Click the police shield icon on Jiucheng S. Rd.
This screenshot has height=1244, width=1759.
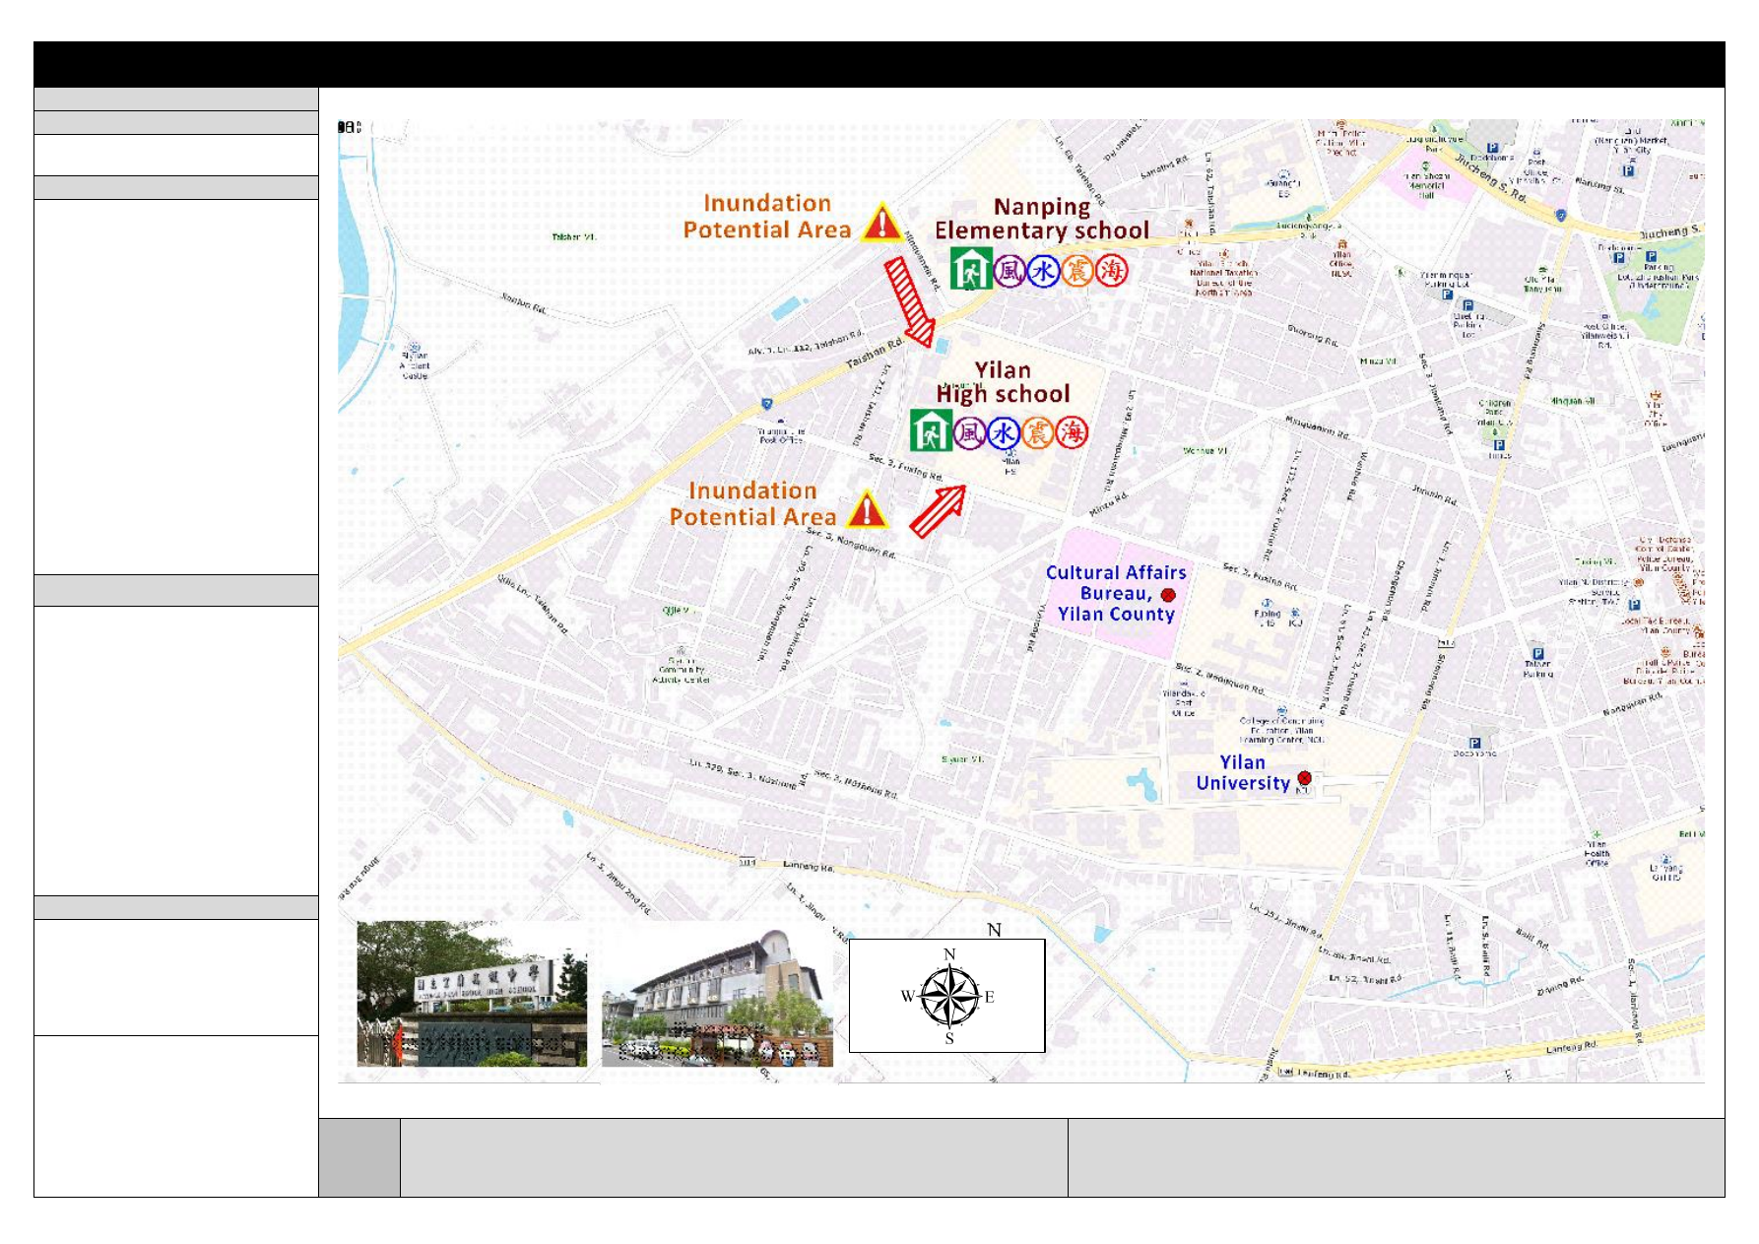pos(1561,214)
